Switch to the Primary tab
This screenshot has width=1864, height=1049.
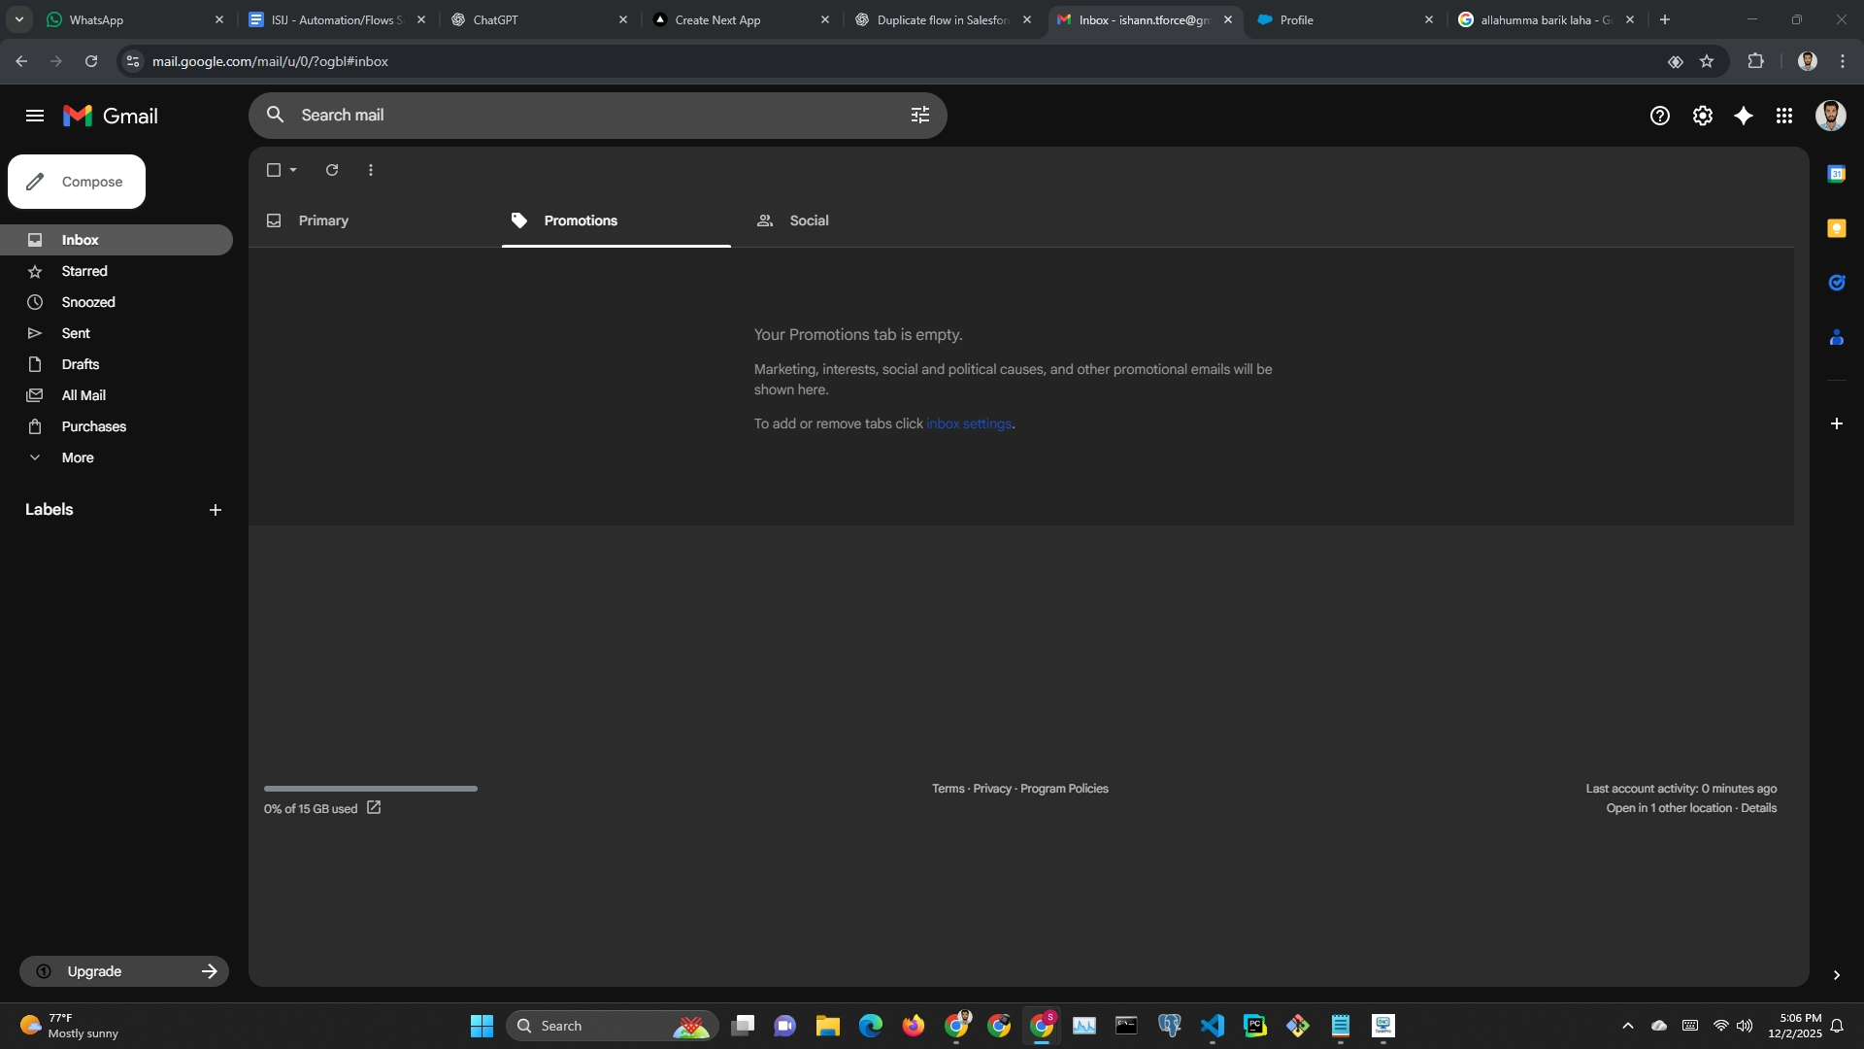click(323, 220)
